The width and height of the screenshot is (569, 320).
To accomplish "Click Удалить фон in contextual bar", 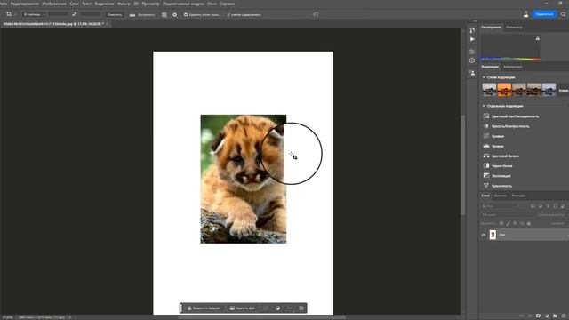I will coord(243,308).
